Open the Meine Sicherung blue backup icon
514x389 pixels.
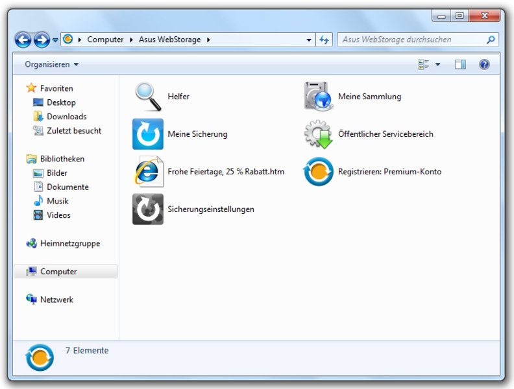coord(148,134)
